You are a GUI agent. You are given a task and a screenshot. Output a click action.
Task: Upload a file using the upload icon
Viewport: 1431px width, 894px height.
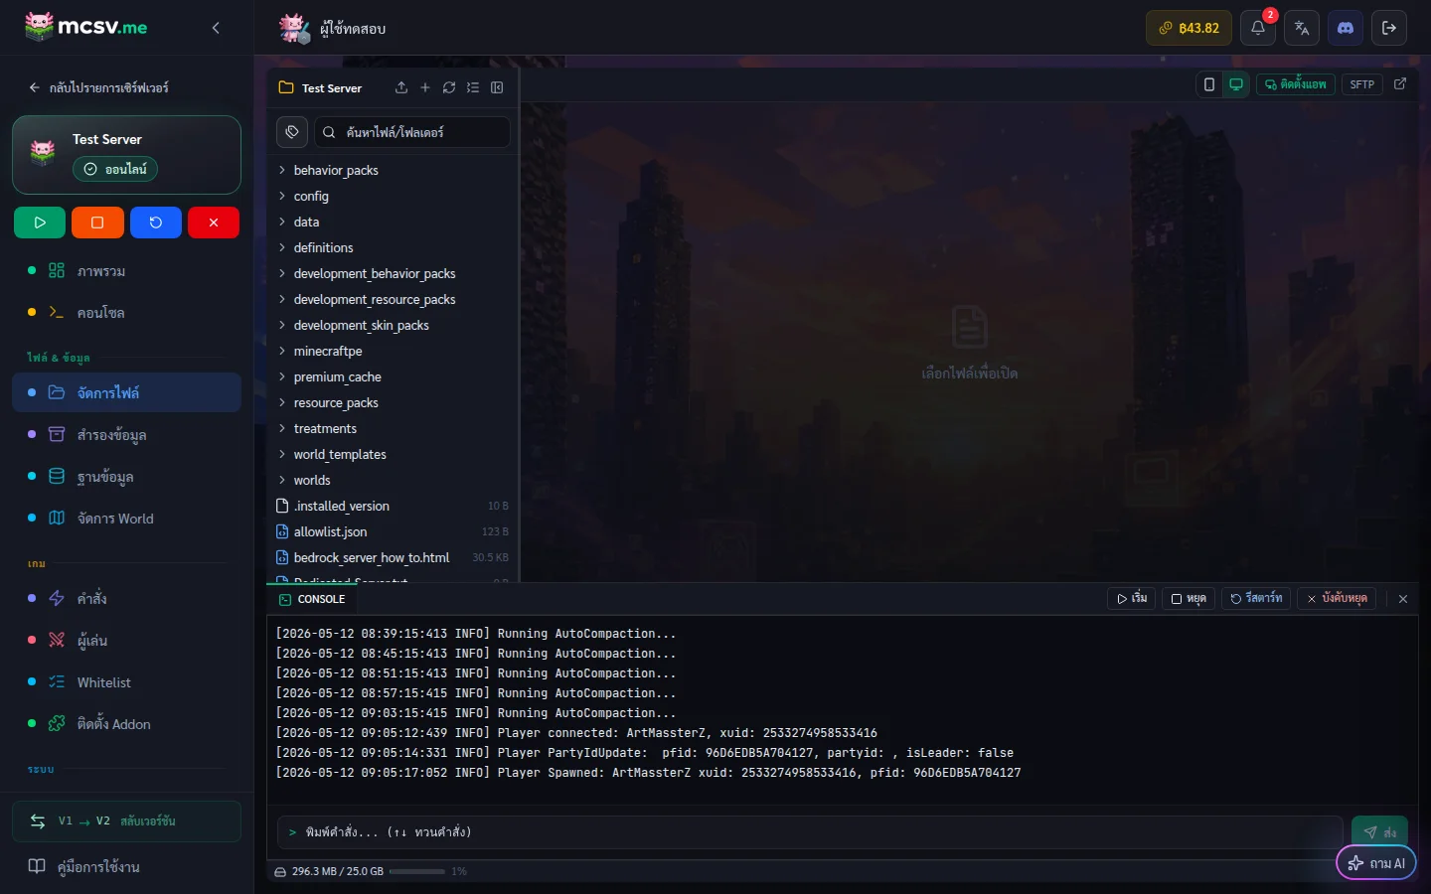[401, 87]
